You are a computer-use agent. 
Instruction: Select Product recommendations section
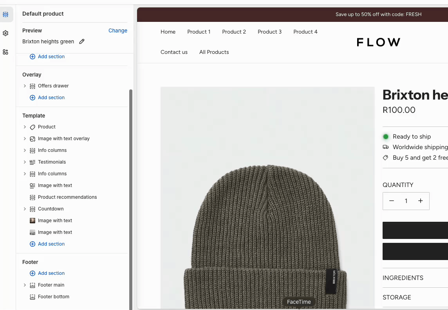[67, 197]
